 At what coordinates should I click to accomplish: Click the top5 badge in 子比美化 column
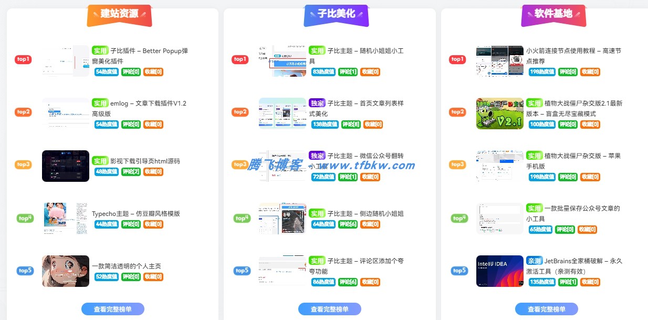pos(240,271)
